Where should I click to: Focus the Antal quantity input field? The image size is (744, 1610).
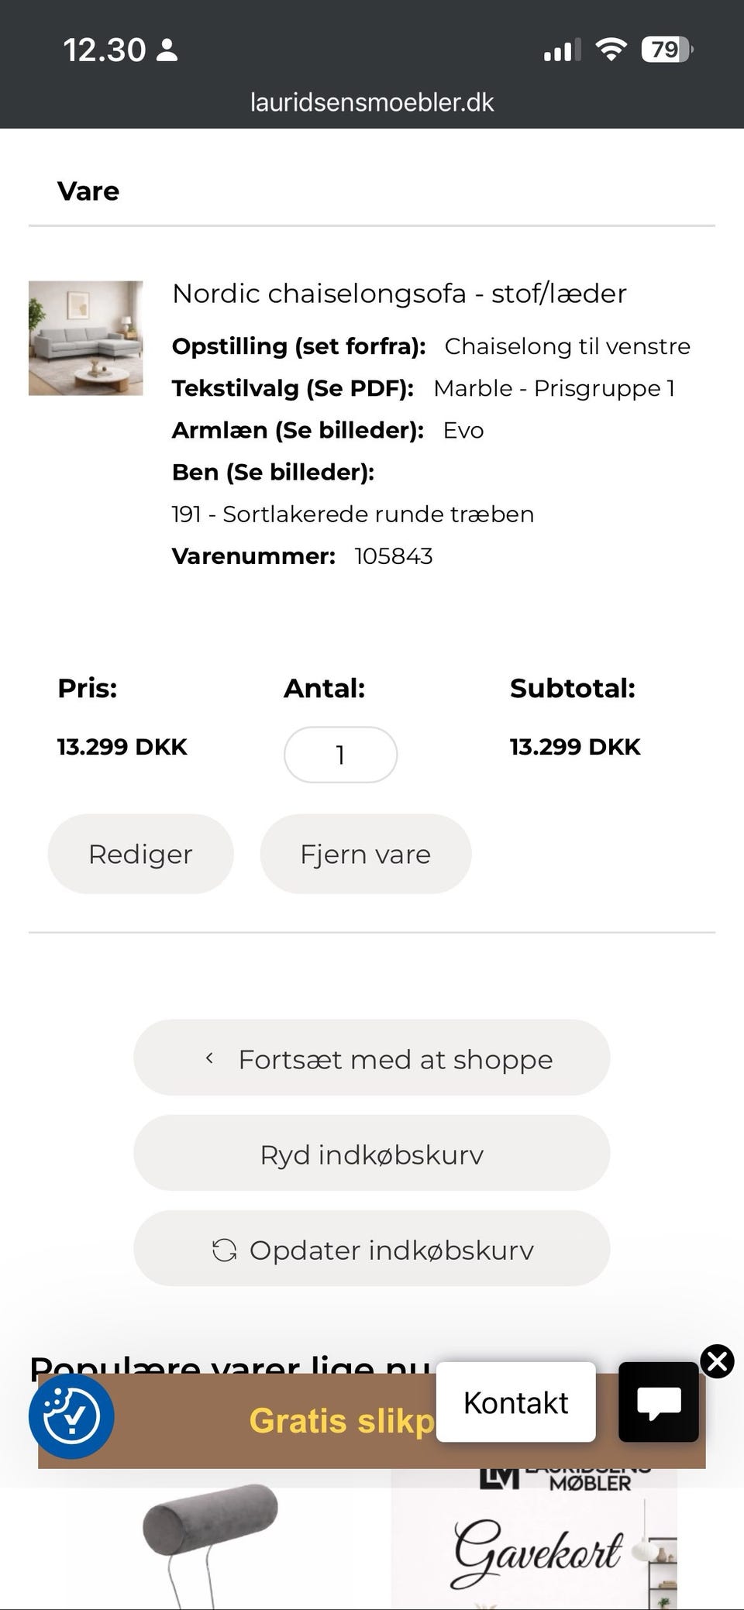[x=340, y=755]
